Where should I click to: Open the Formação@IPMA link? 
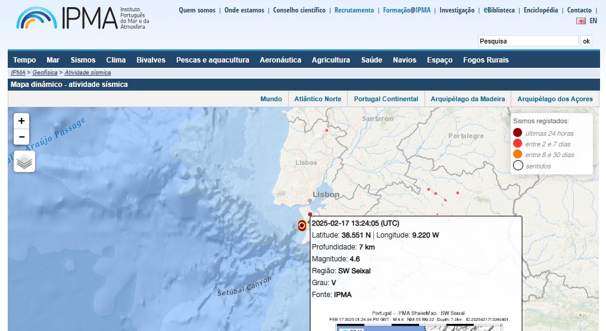407,10
